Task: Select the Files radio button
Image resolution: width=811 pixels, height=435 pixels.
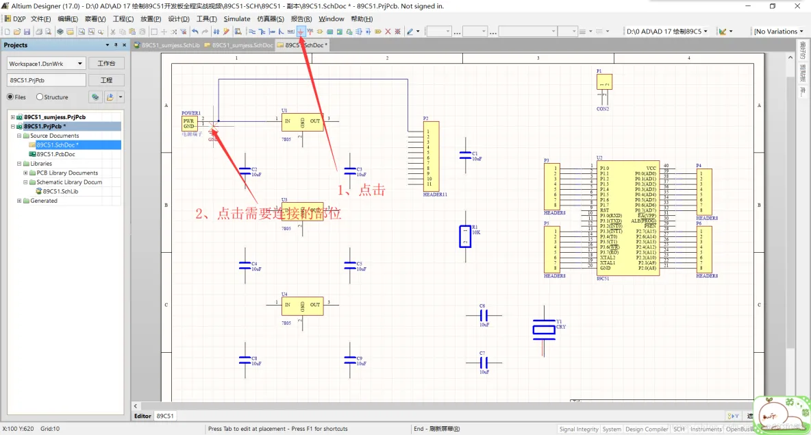Action: [10, 97]
